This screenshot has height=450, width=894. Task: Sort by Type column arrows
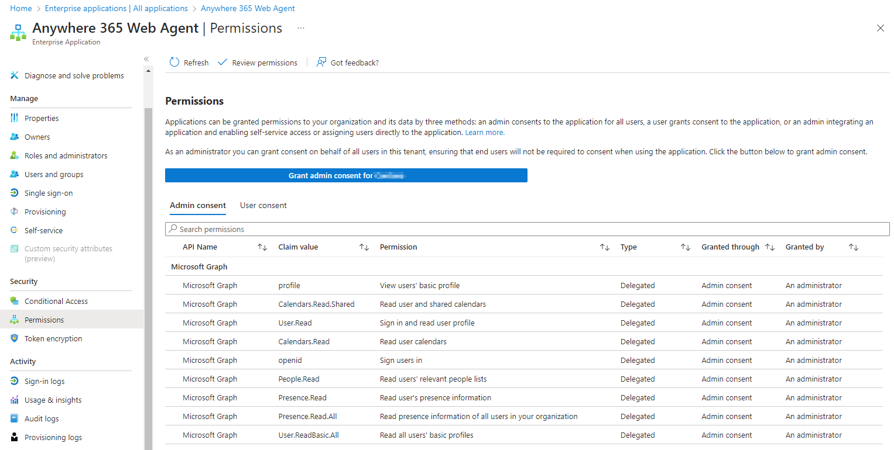coord(686,247)
